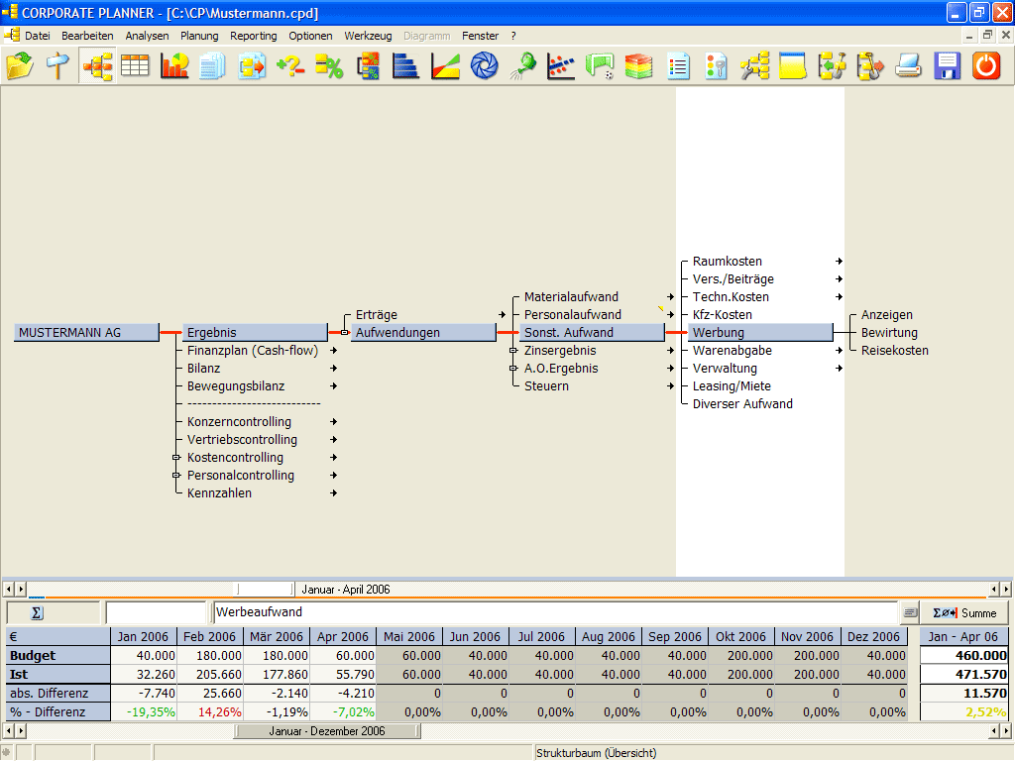Click the structure export arrow icon
This screenshot has height=761, width=1015.
pyautogui.click(x=252, y=66)
